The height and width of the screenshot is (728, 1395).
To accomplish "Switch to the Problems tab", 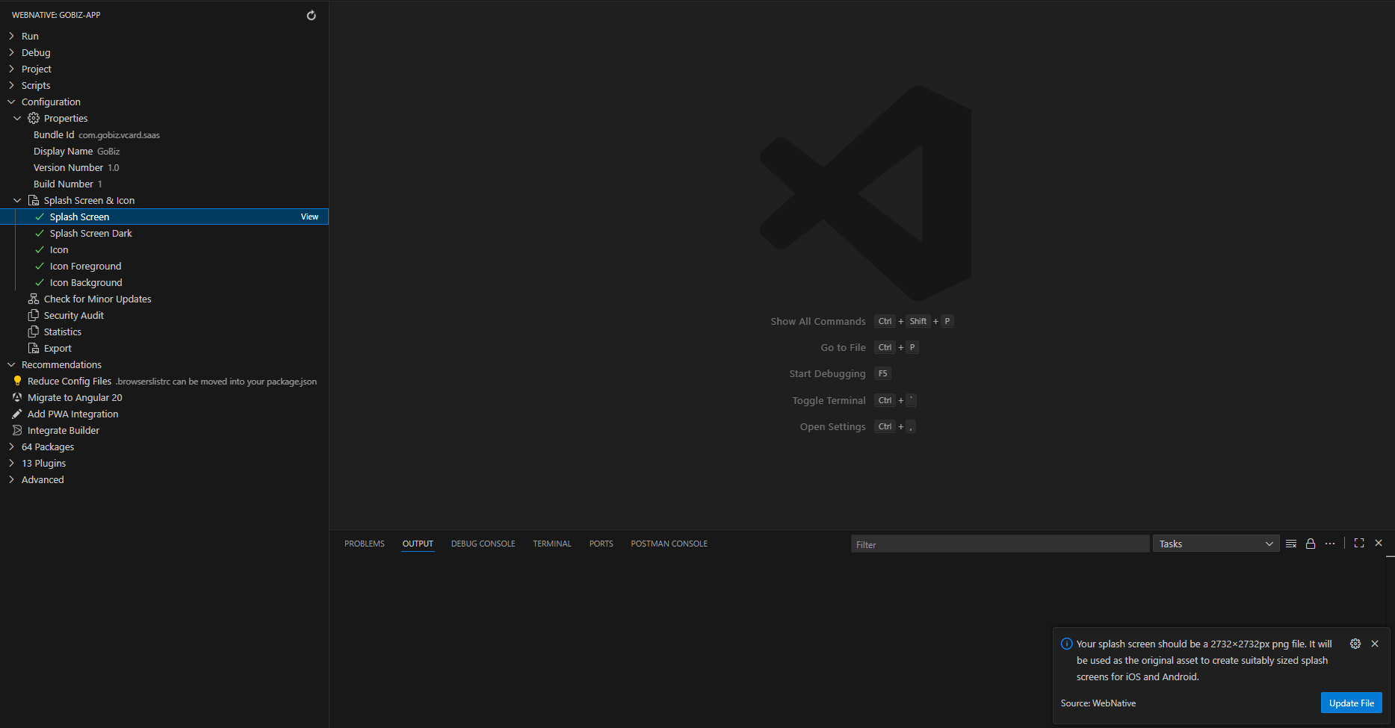I will click(364, 544).
